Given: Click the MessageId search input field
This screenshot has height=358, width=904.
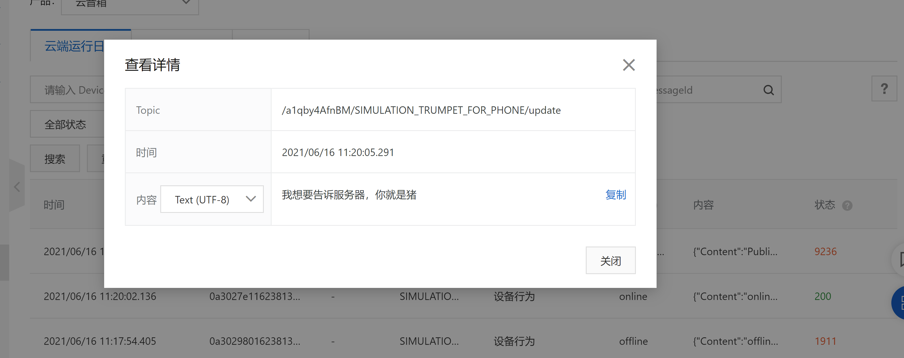Looking at the screenshot, I should pyautogui.click(x=705, y=90).
